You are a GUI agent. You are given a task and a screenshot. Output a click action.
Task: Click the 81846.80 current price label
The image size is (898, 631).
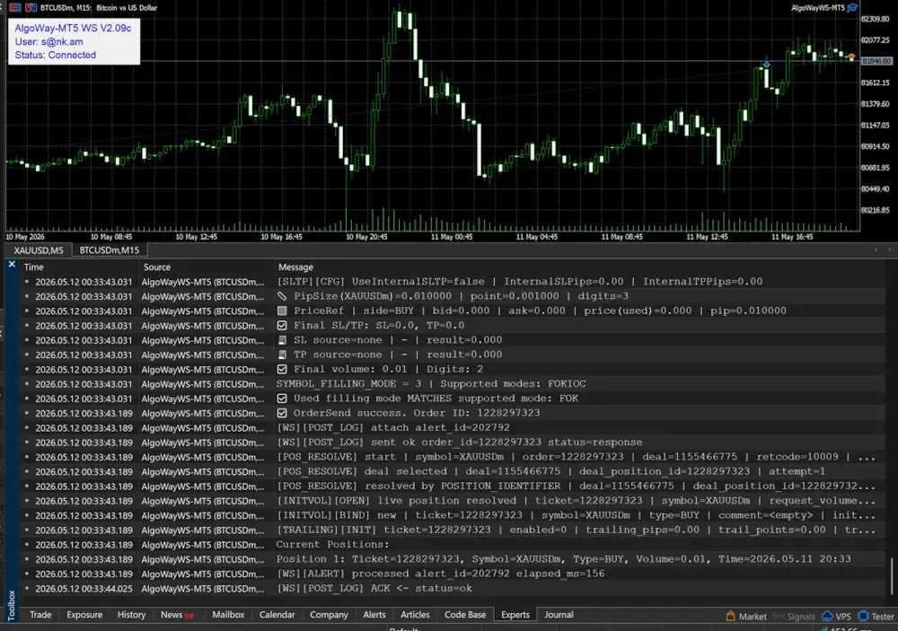(876, 61)
